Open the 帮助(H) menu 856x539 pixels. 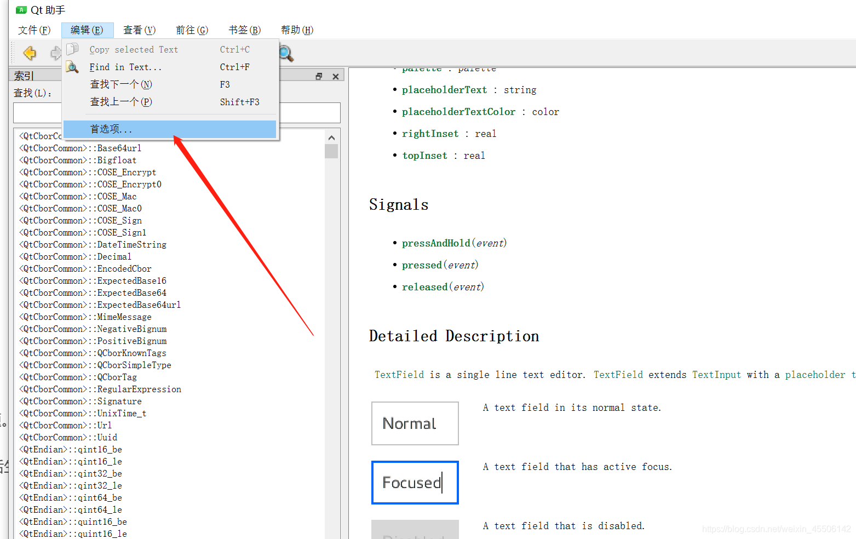[x=297, y=30]
